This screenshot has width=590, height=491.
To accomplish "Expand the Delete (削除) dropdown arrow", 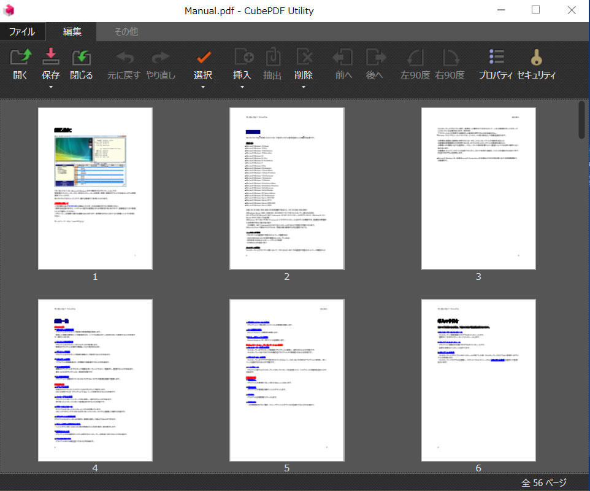I will click(x=304, y=87).
